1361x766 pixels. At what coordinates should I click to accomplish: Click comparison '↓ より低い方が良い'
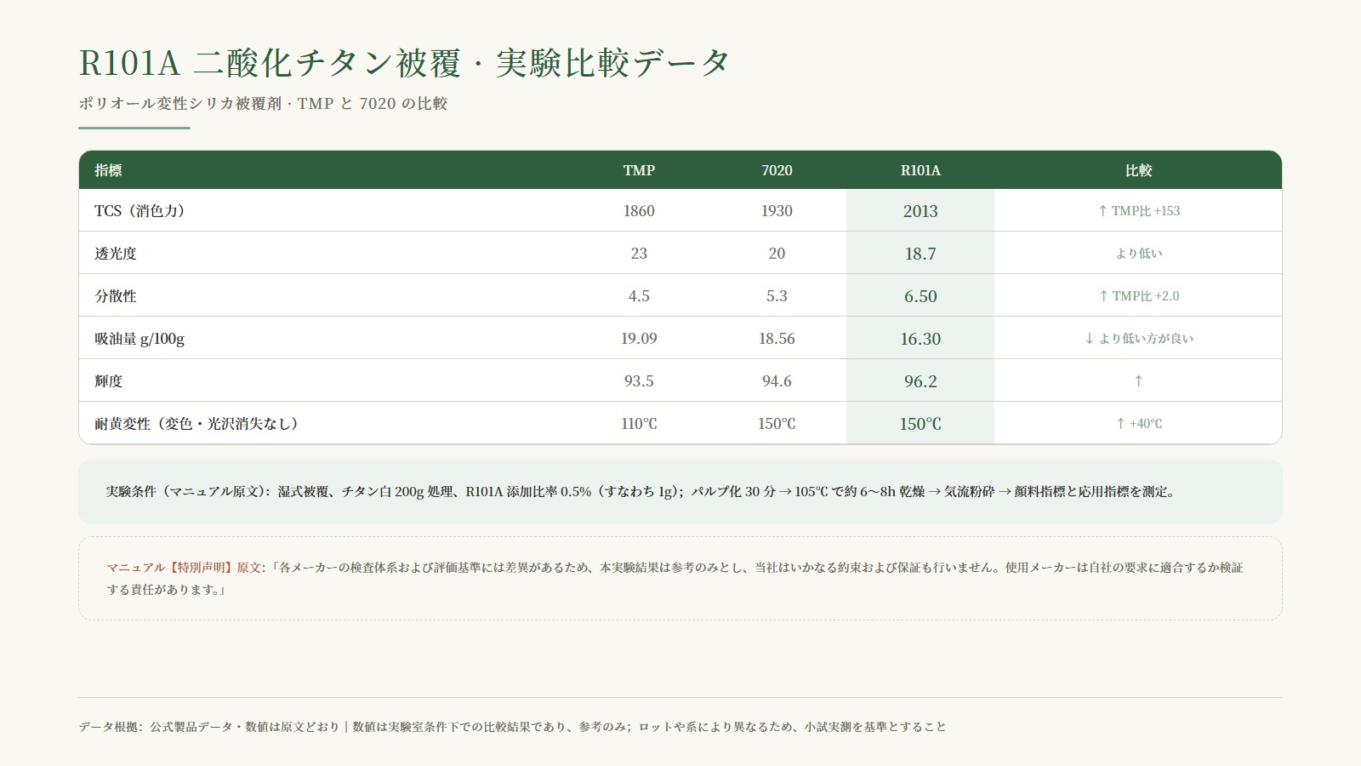click(x=1138, y=339)
